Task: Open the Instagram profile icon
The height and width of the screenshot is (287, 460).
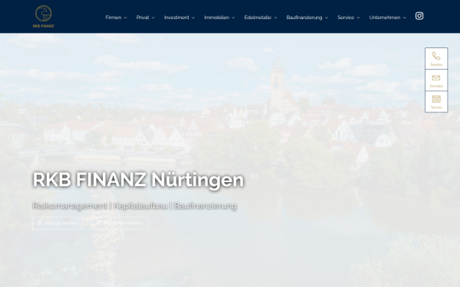Action: coord(419,16)
